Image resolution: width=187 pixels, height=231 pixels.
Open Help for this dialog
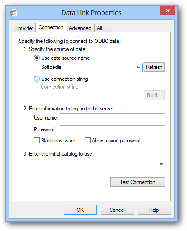pyautogui.click(x=154, y=210)
